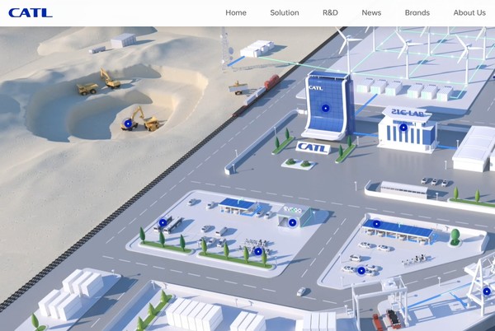Viewport: 495px width, 331px height.
Task: Click the freight train on the railway
Action: [256, 92]
